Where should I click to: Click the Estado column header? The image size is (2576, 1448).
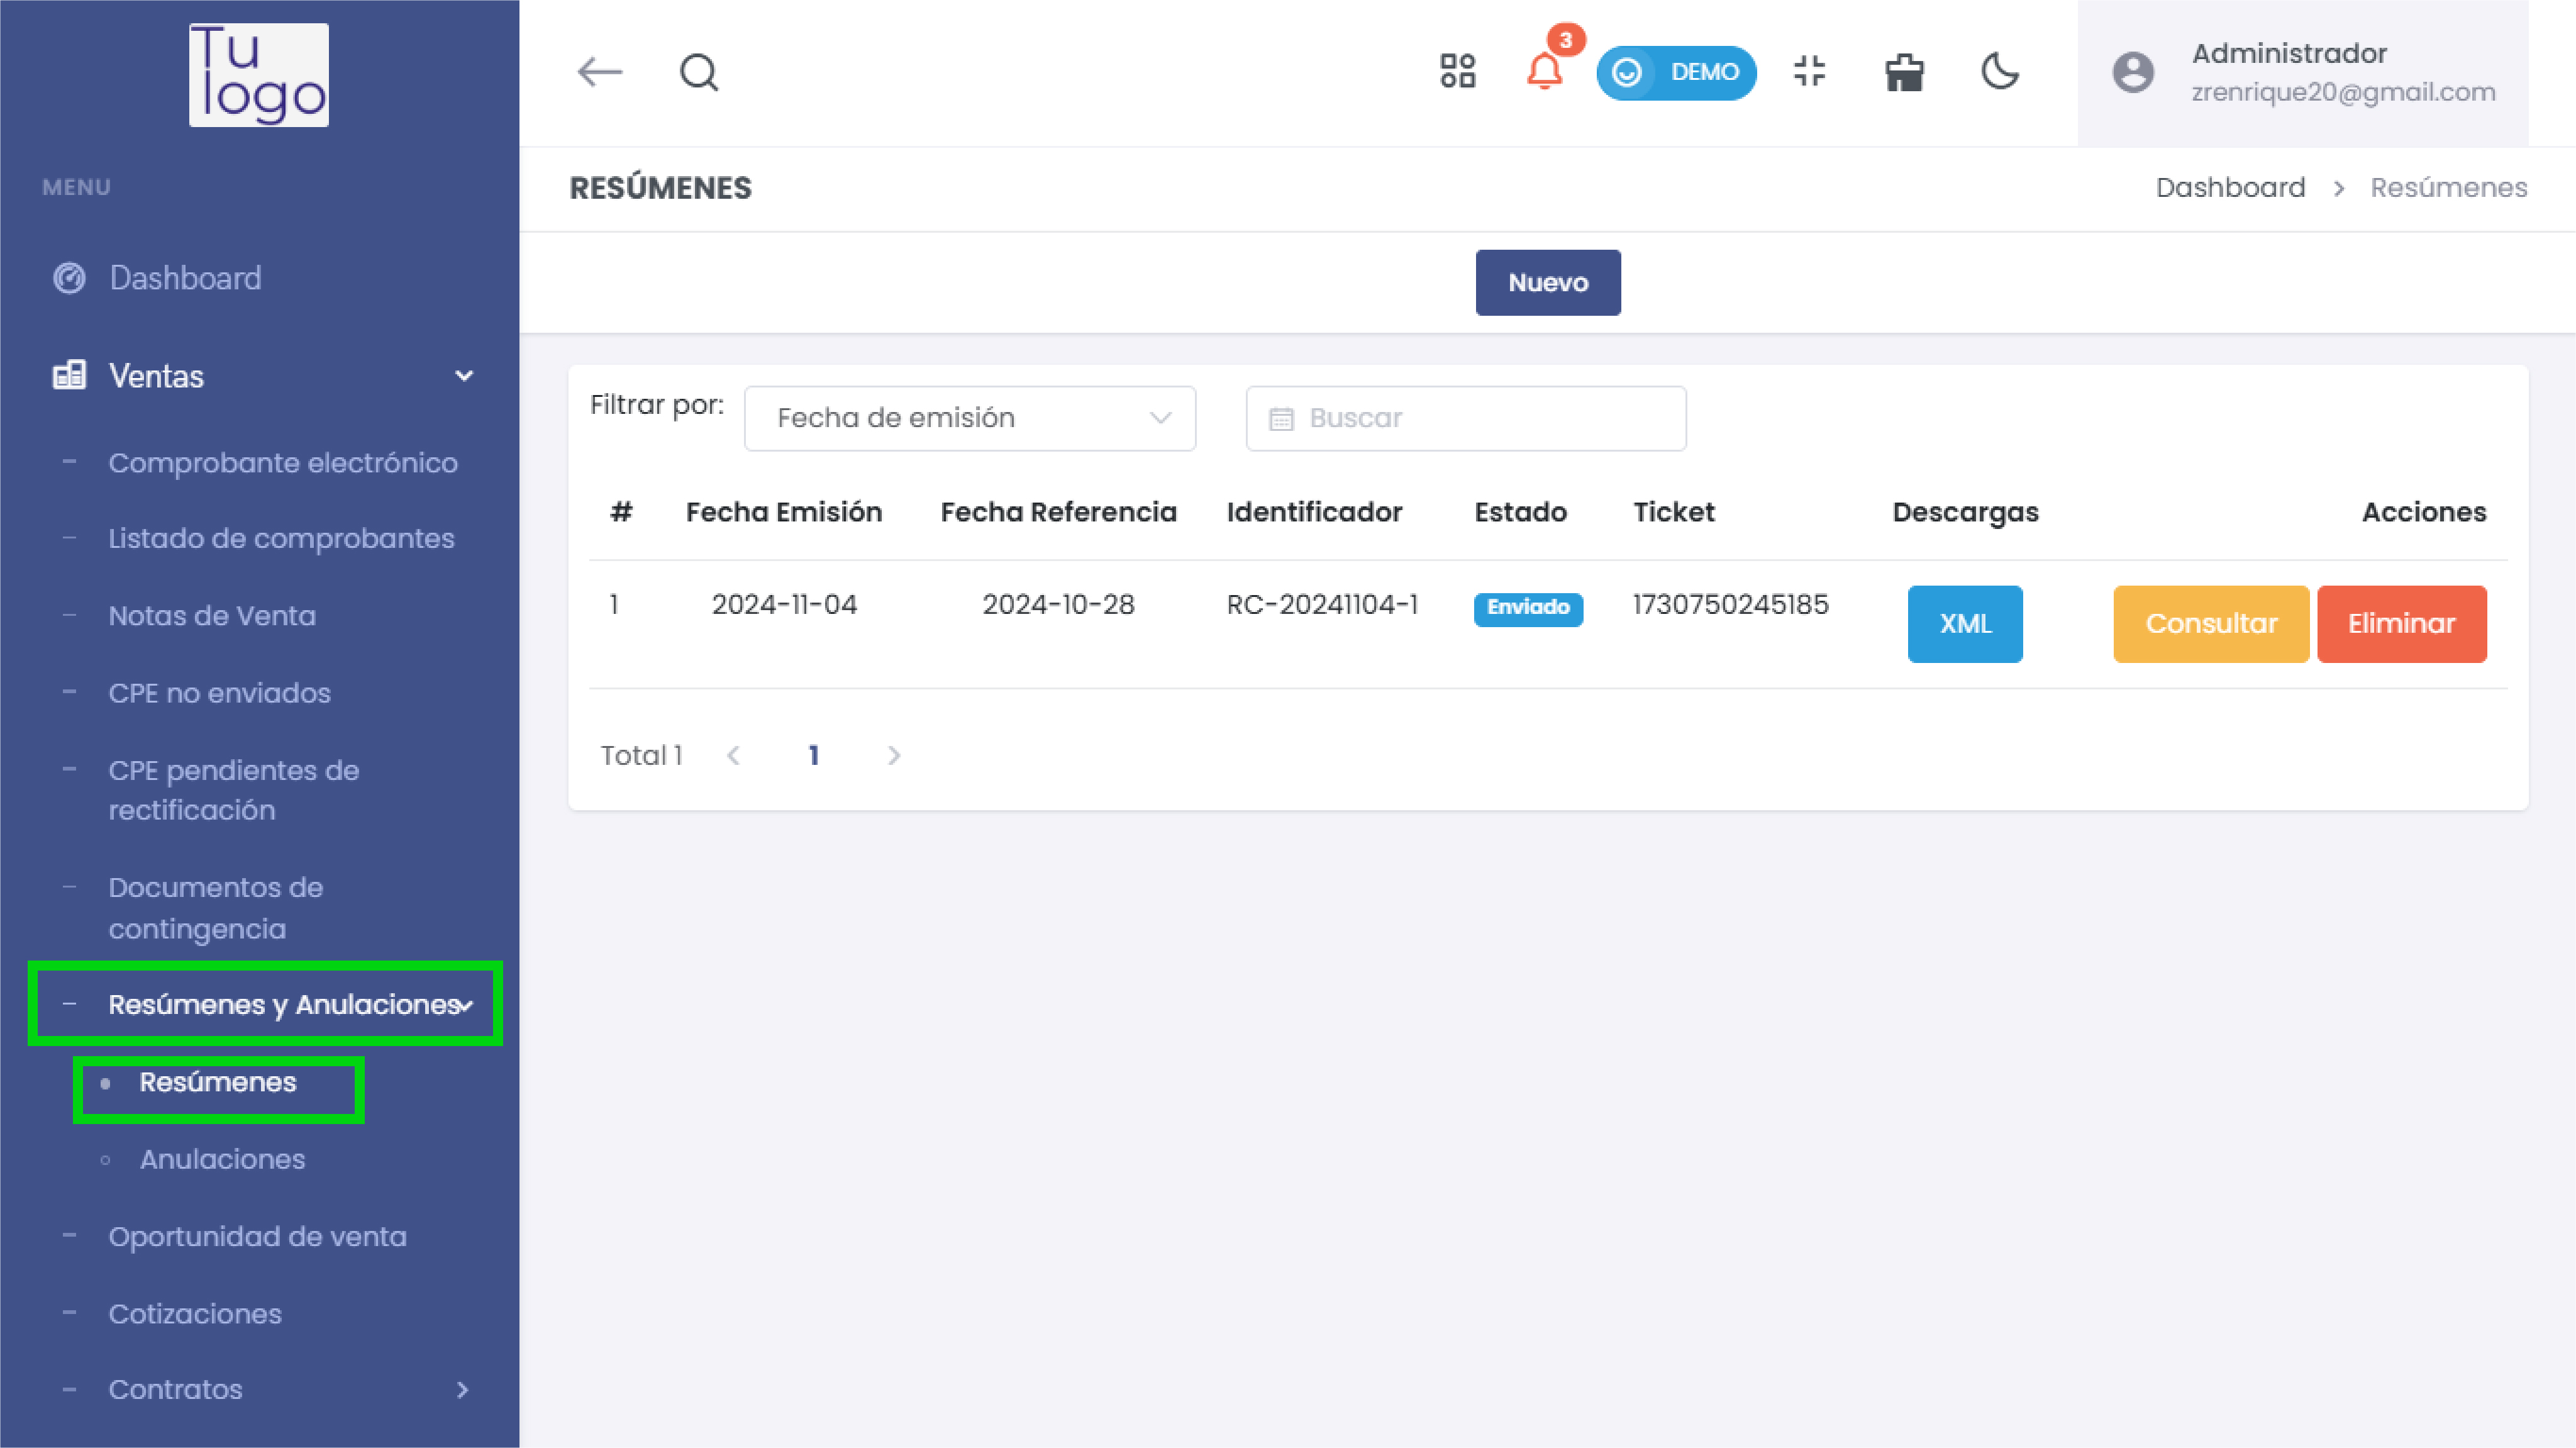1520,512
